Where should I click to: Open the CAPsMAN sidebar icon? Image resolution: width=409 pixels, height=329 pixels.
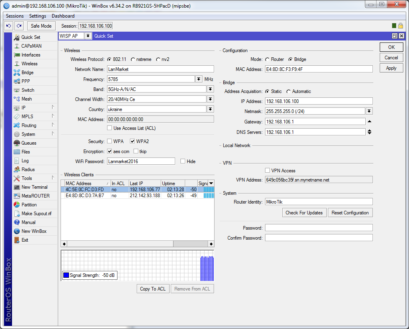17,46
